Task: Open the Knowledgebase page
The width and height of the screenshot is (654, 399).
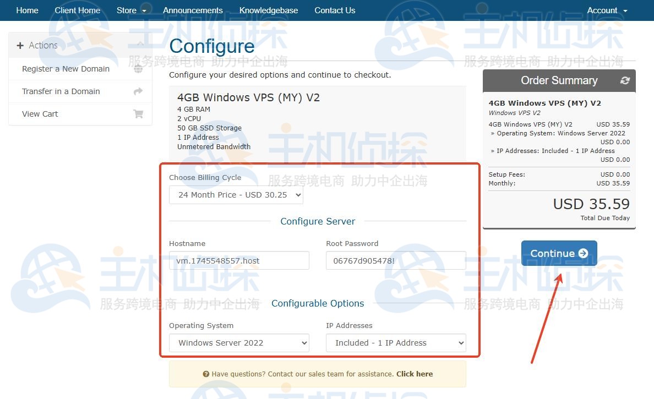Action: 269,10
